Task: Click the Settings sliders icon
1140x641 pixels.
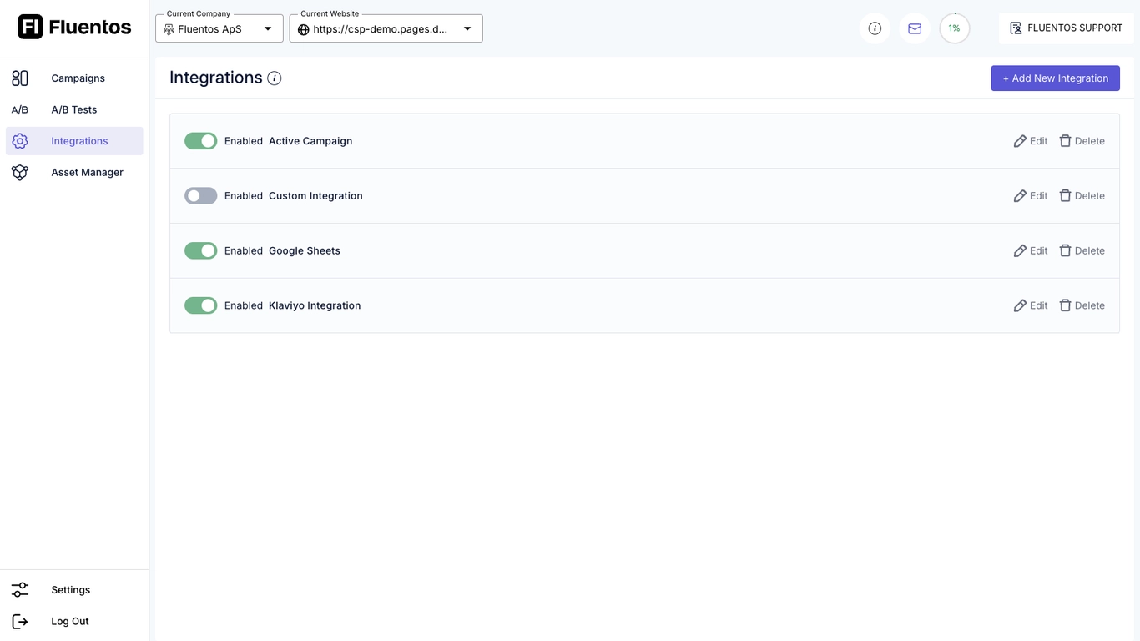Action: 20,590
